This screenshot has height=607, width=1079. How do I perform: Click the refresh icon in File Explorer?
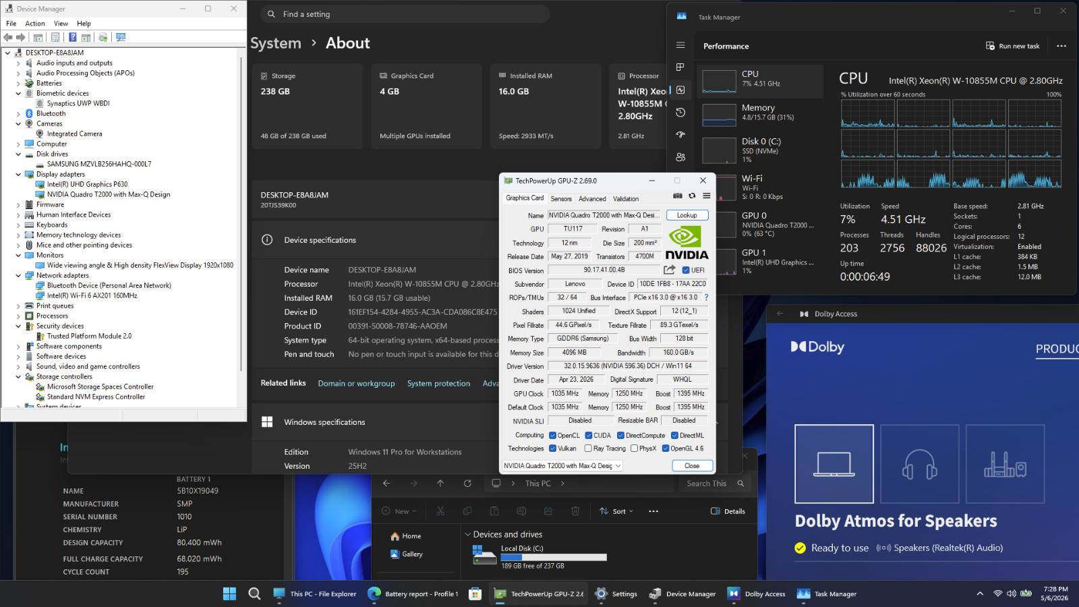467,484
